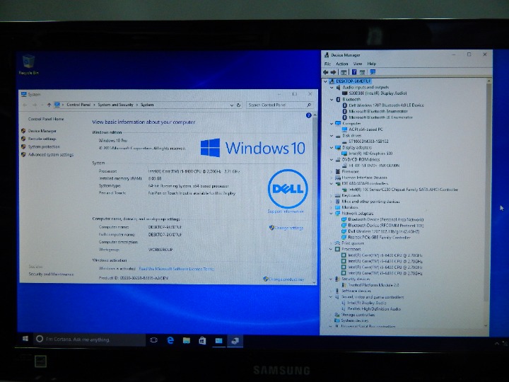Click Support information under Dell logo
This screenshot has height=382, width=509.
(x=286, y=212)
